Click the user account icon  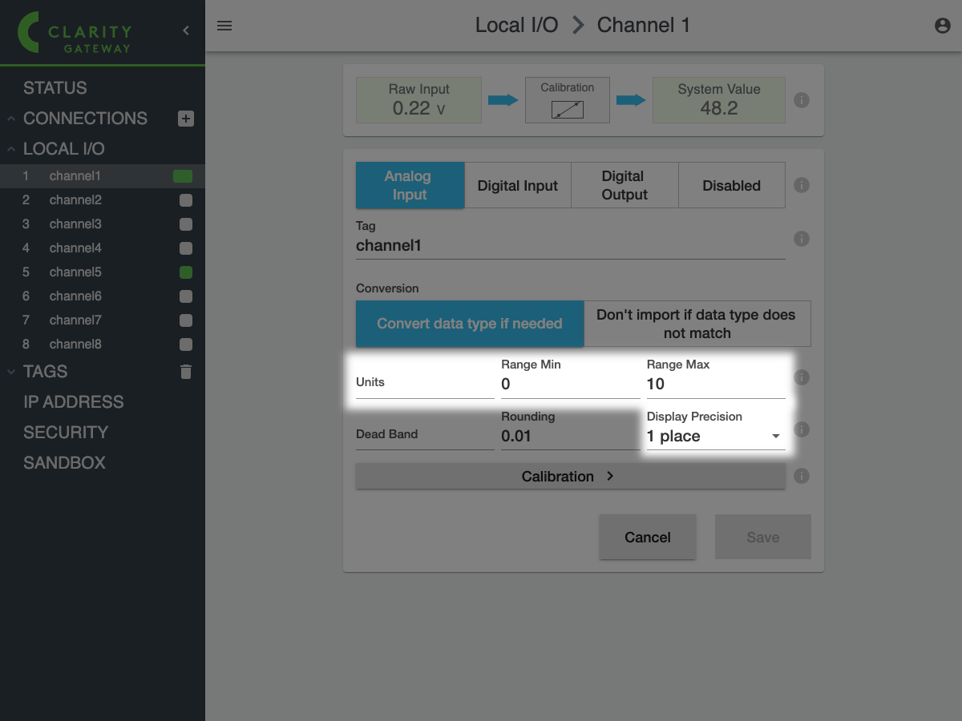pyautogui.click(x=943, y=26)
